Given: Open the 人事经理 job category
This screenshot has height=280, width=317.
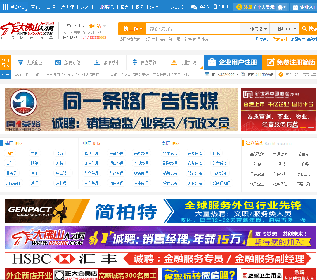Looking at the screenshot, I should [x=141, y=183].
